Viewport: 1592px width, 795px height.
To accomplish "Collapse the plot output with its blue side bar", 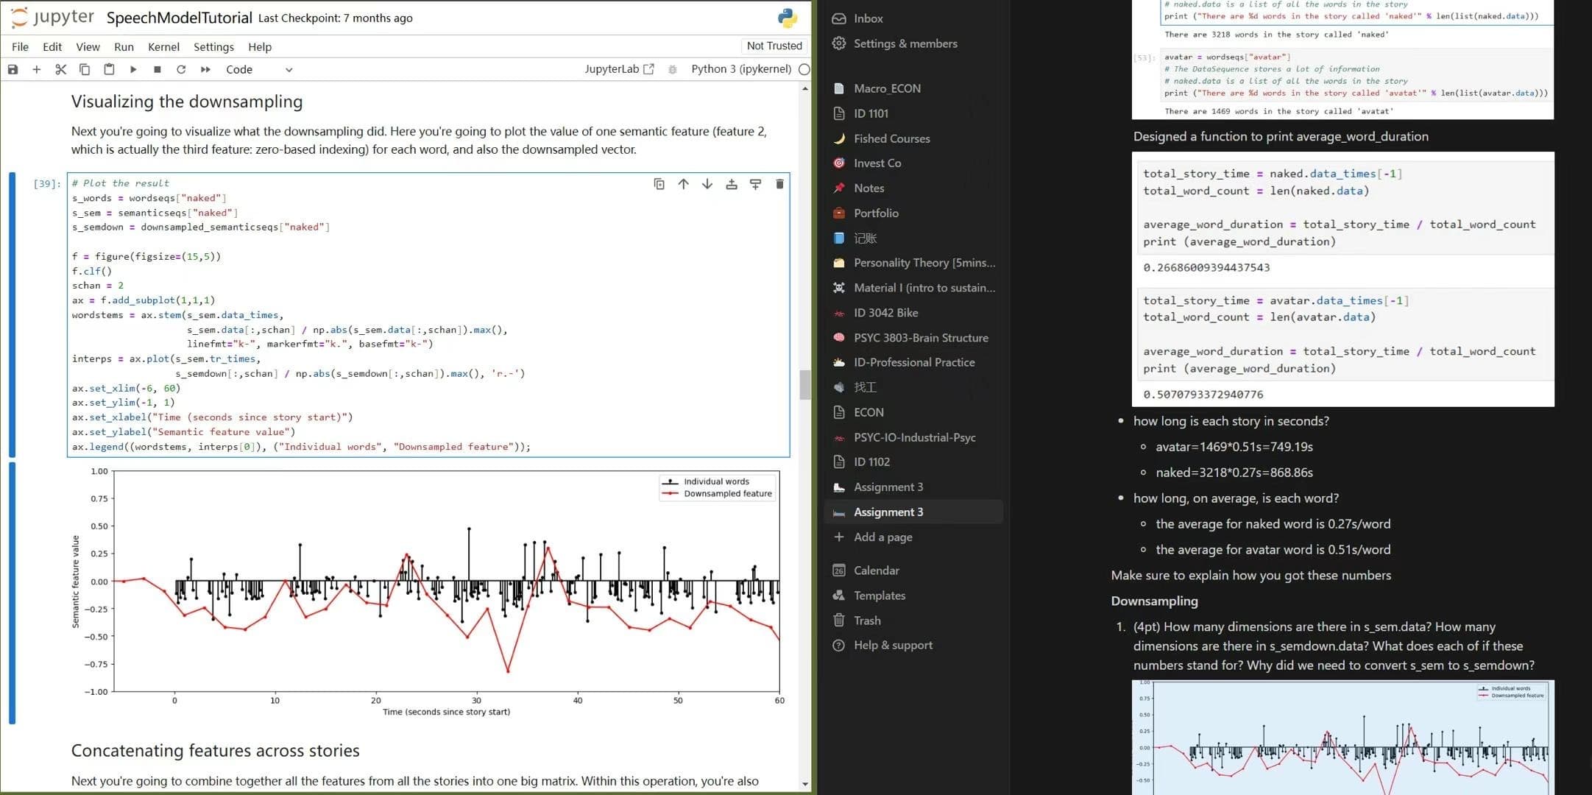I will point(12,593).
